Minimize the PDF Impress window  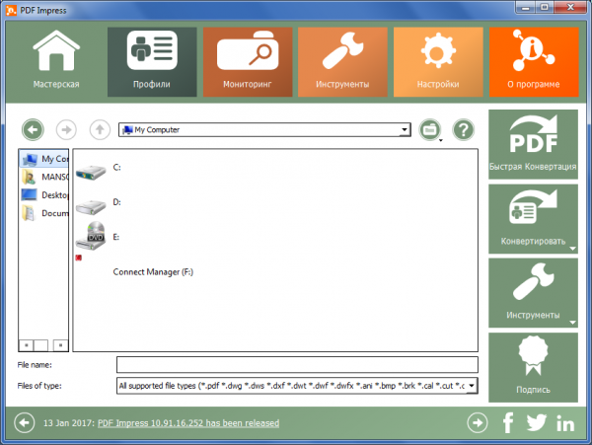(x=526, y=7)
